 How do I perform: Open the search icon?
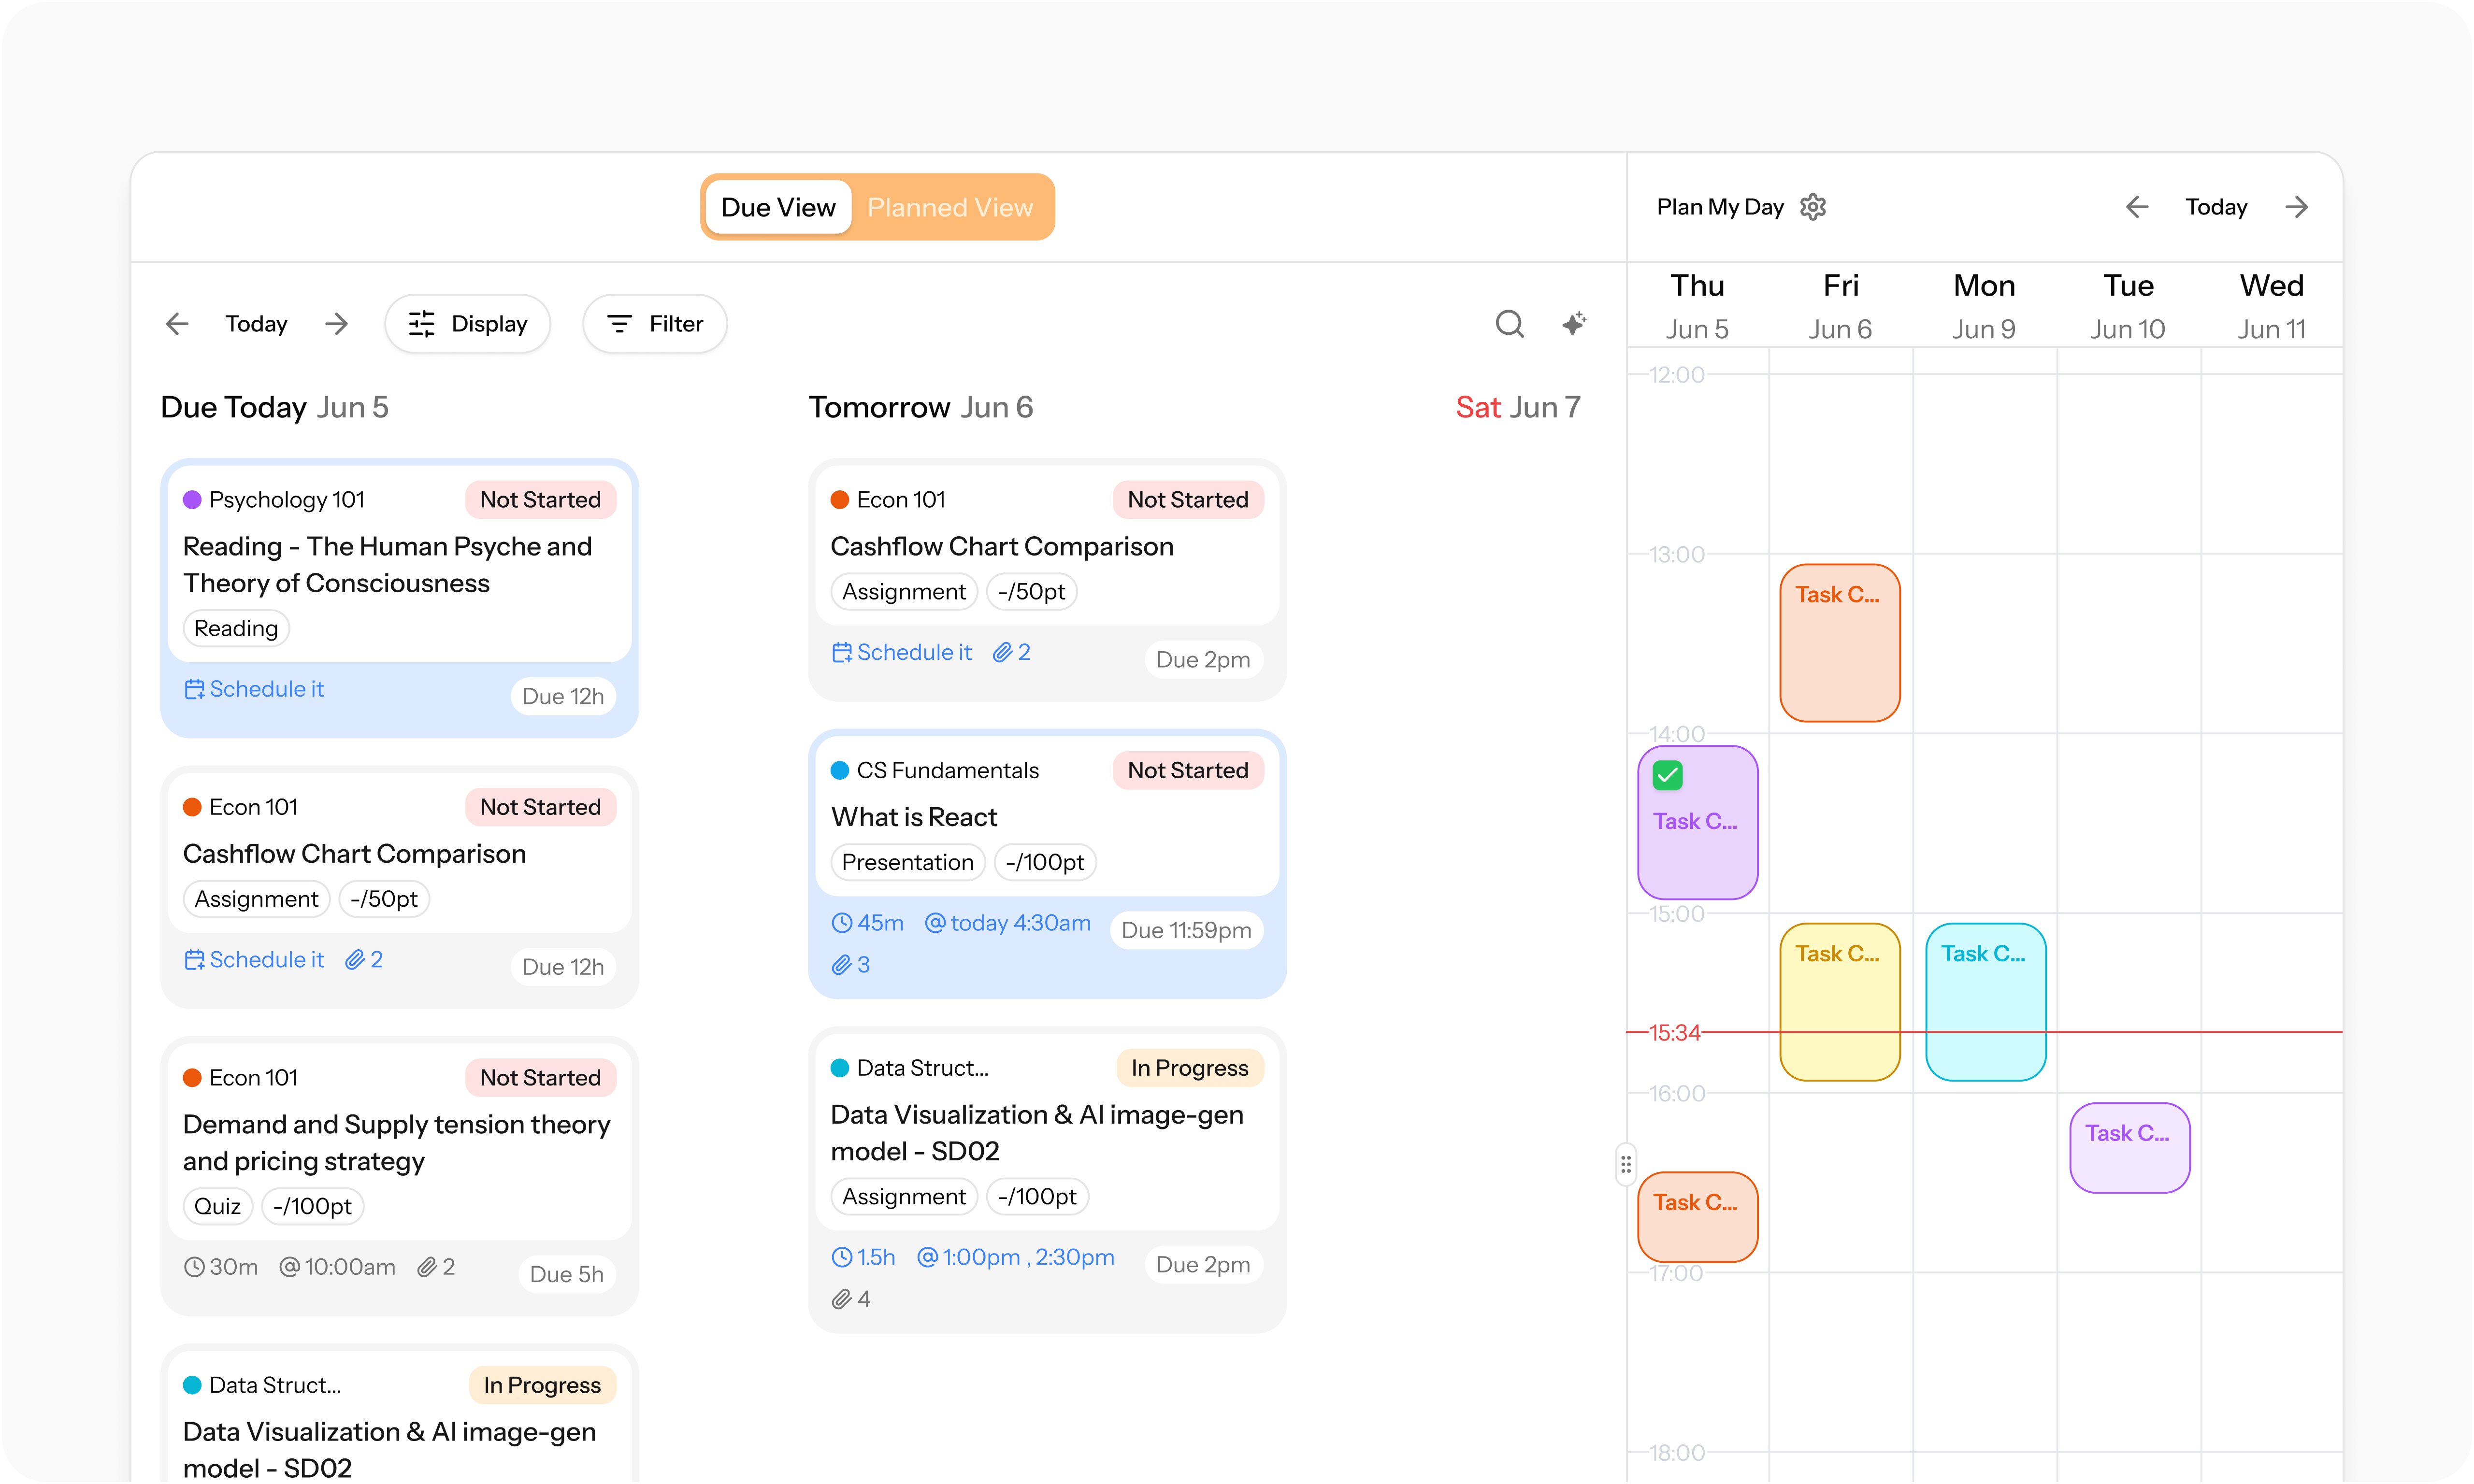(1510, 324)
